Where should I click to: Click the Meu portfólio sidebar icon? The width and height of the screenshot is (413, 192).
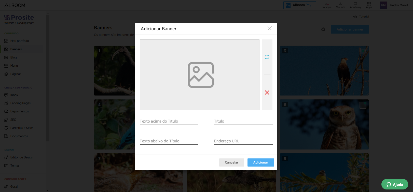pyautogui.click(x=6, y=41)
